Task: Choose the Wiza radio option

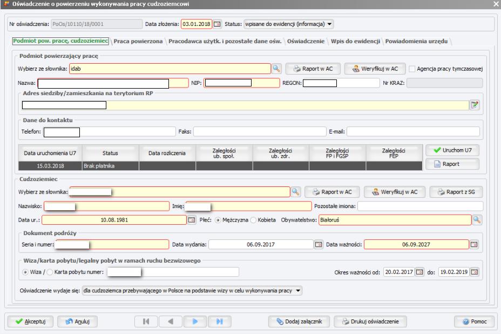Action: [x=25, y=272]
